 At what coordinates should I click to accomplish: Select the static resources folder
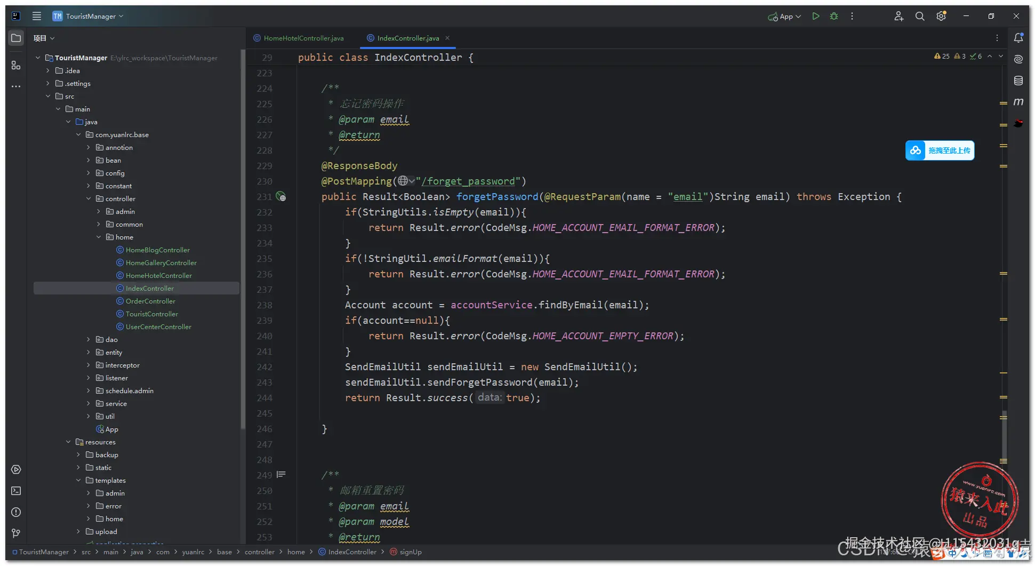(x=99, y=467)
